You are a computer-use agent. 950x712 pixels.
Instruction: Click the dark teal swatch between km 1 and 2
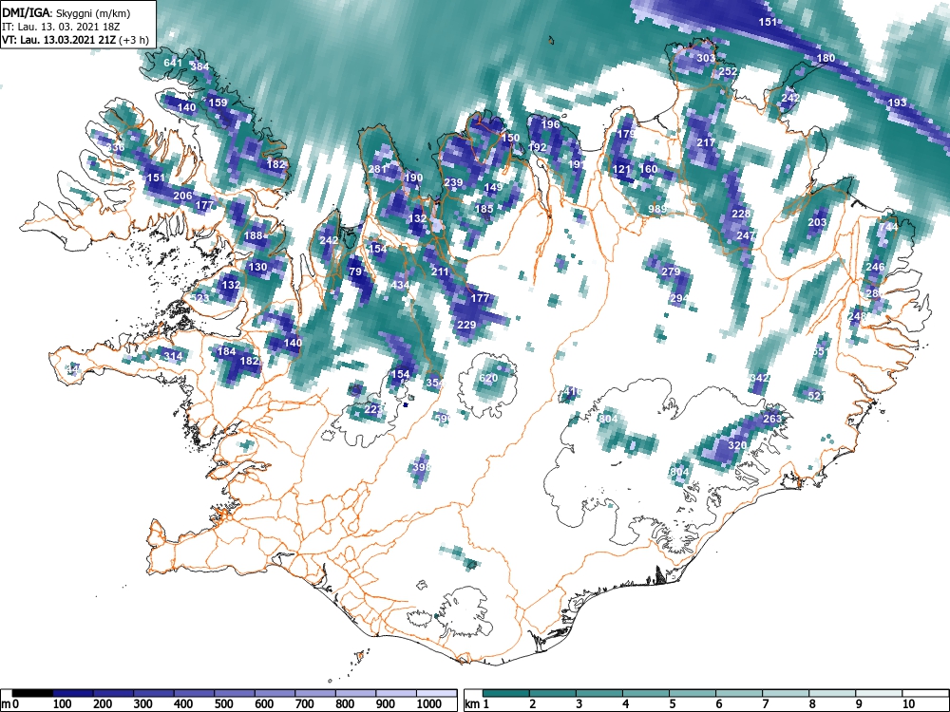pos(506,693)
